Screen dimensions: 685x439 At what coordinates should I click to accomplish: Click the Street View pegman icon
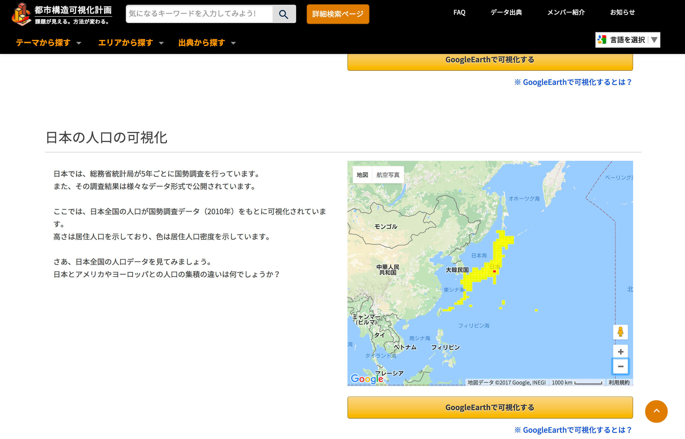pyautogui.click(x=620, y=332)
